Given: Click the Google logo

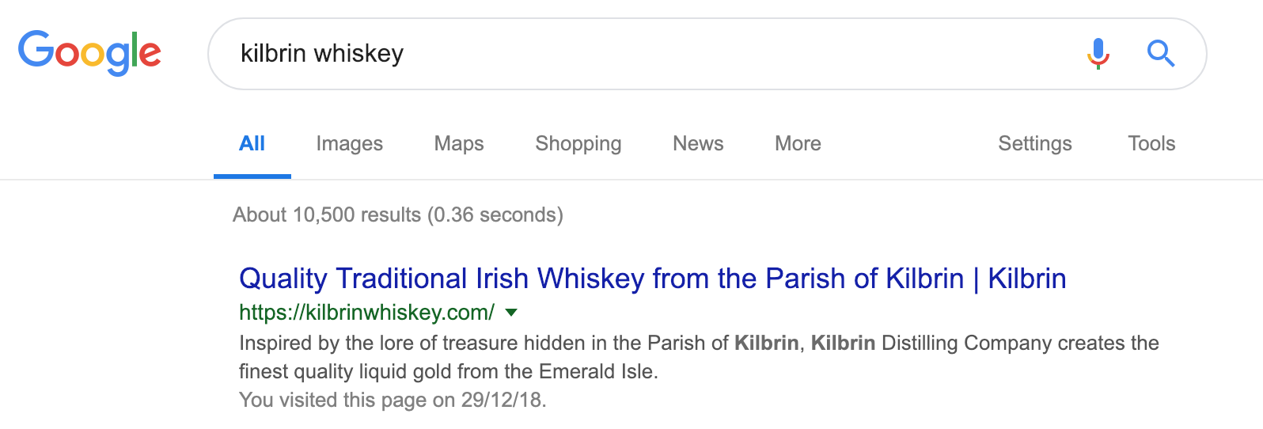Looking at the screenshot, I should (x=89, y=52).
